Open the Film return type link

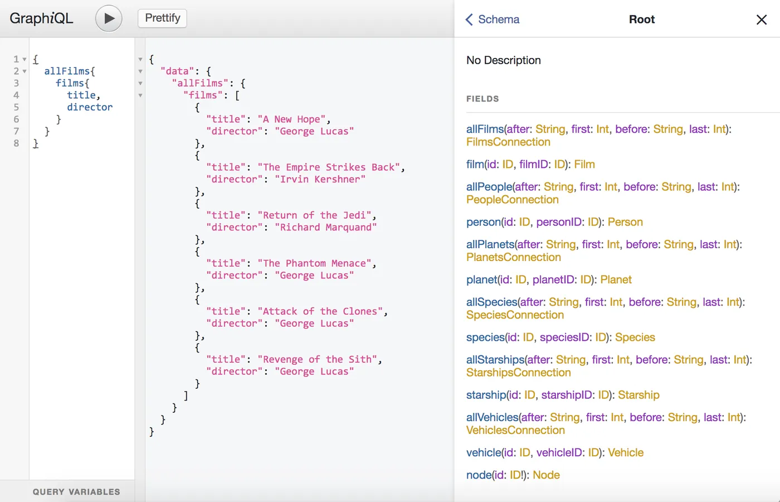pyautogui.click(x=584, y=165)
